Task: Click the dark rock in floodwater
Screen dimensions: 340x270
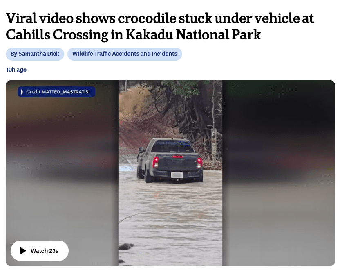Action: (x=126, y=246)
